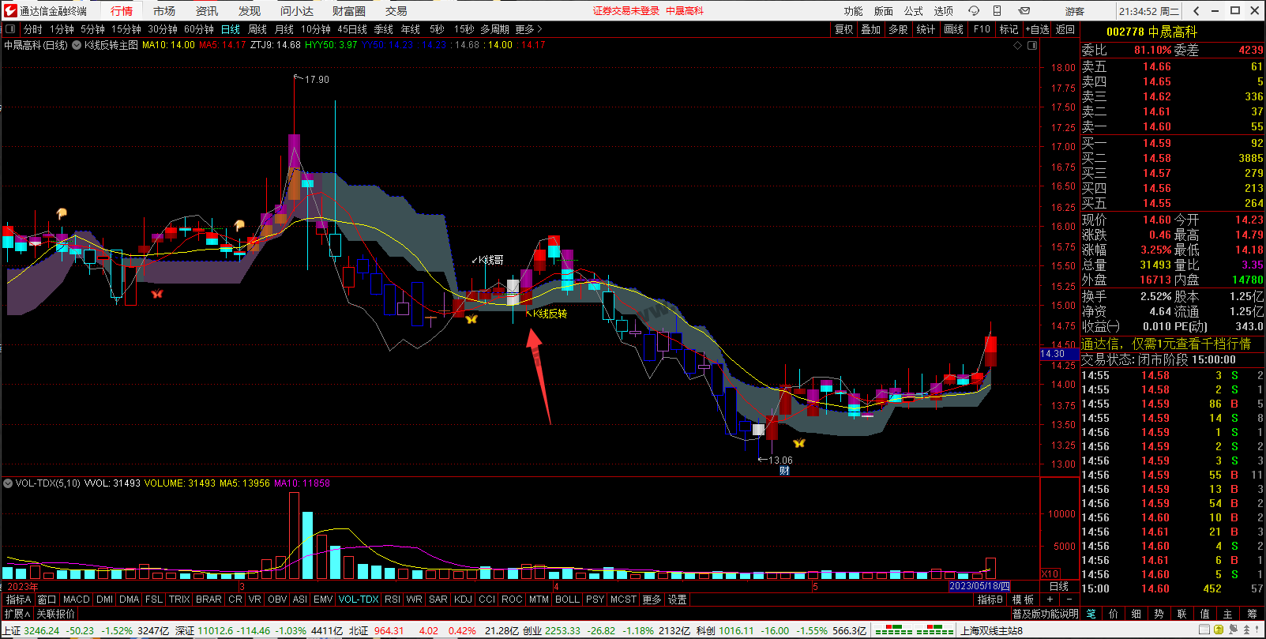
Task: Switch to the 周线 weekly period tab
Action: click(x=257, y=29)
